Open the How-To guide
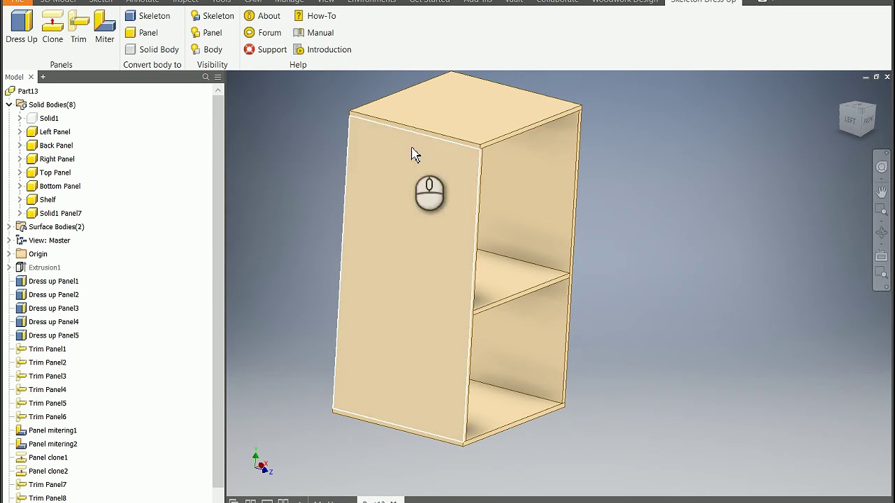The image size is (895, 503). 315,15
